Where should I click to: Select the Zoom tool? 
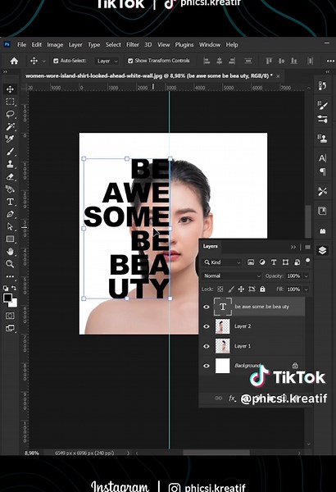[x=10, y=264]
